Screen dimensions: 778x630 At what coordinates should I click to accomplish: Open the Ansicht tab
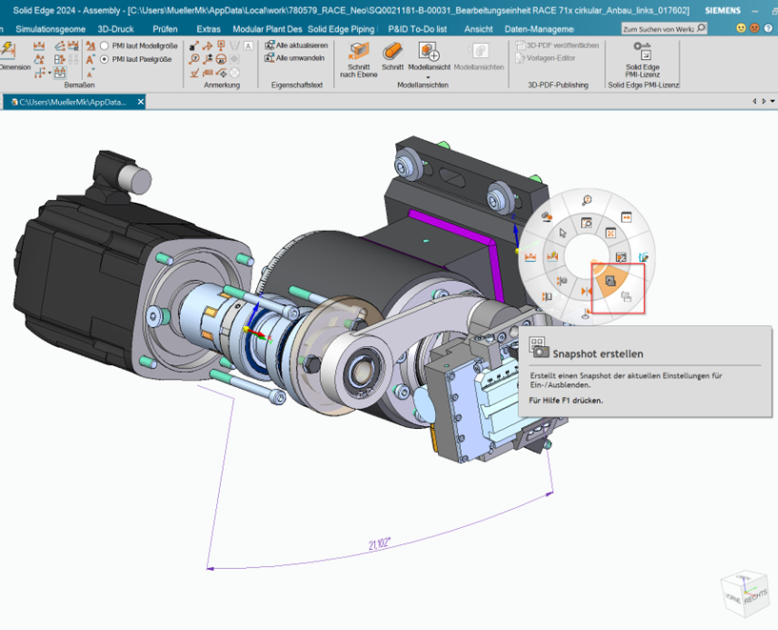click(478, 30)
